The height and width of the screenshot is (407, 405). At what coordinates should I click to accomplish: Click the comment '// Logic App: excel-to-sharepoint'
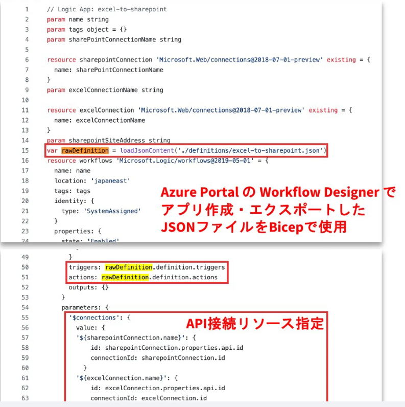pyautogui.click(x=107, y=9)
